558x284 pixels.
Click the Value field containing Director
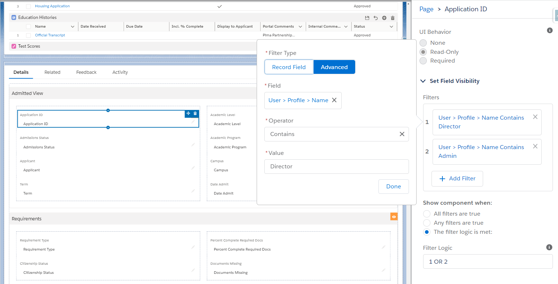(x=336, y=167)
